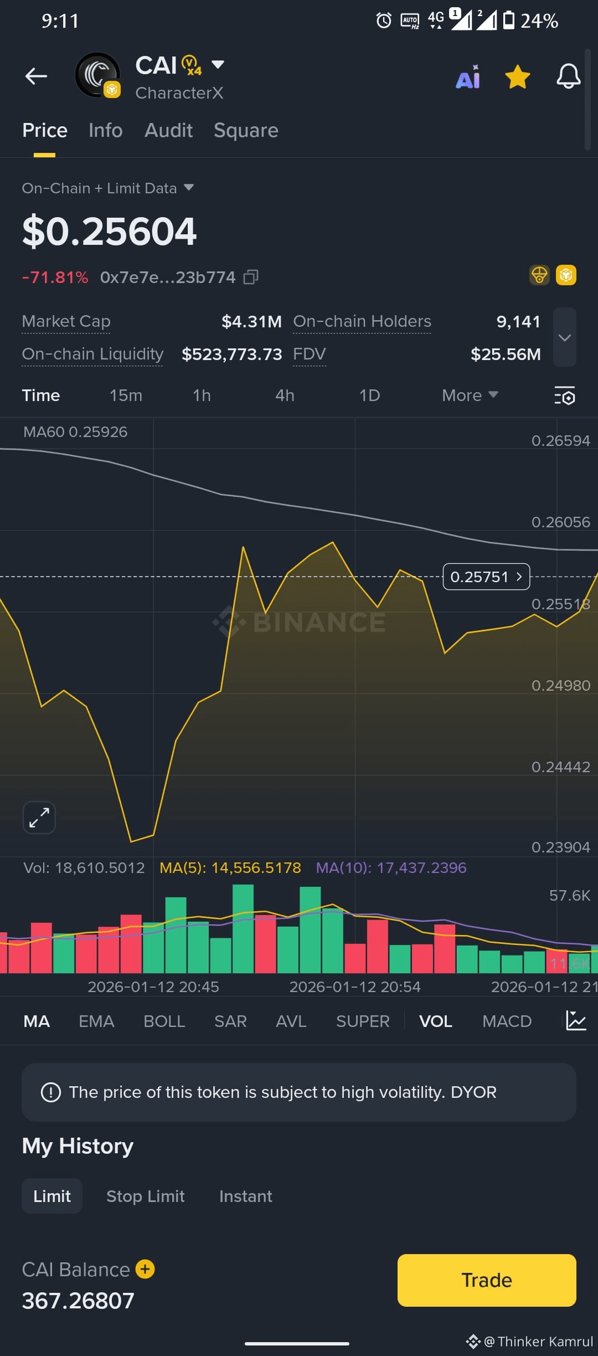The height and width of the screenshot is (1356, 598).
Task: Tap the MA(5) volume value
Action: pos(230,867)
